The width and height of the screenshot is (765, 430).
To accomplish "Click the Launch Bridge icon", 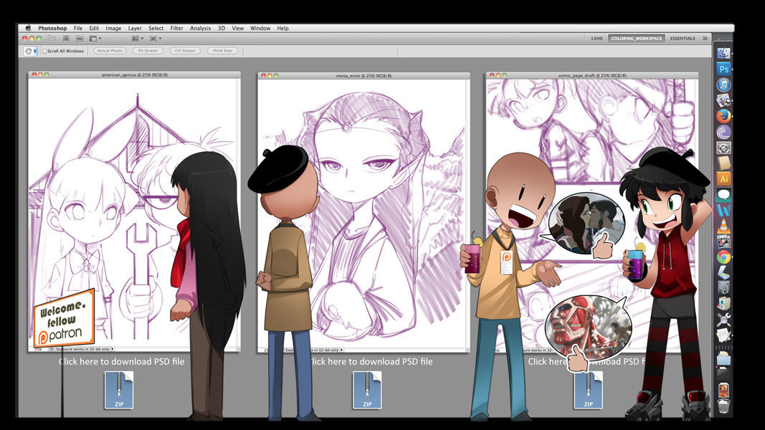I will [66, 38].
